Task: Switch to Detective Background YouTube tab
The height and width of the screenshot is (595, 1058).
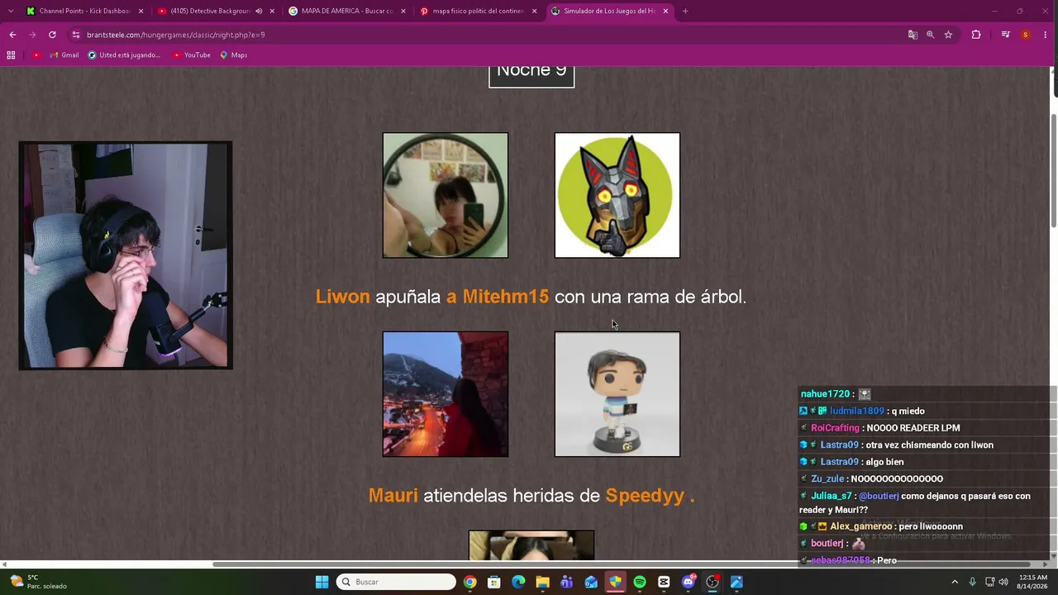Action: pos(215,11)
